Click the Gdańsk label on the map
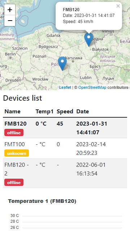 point(53,35)
